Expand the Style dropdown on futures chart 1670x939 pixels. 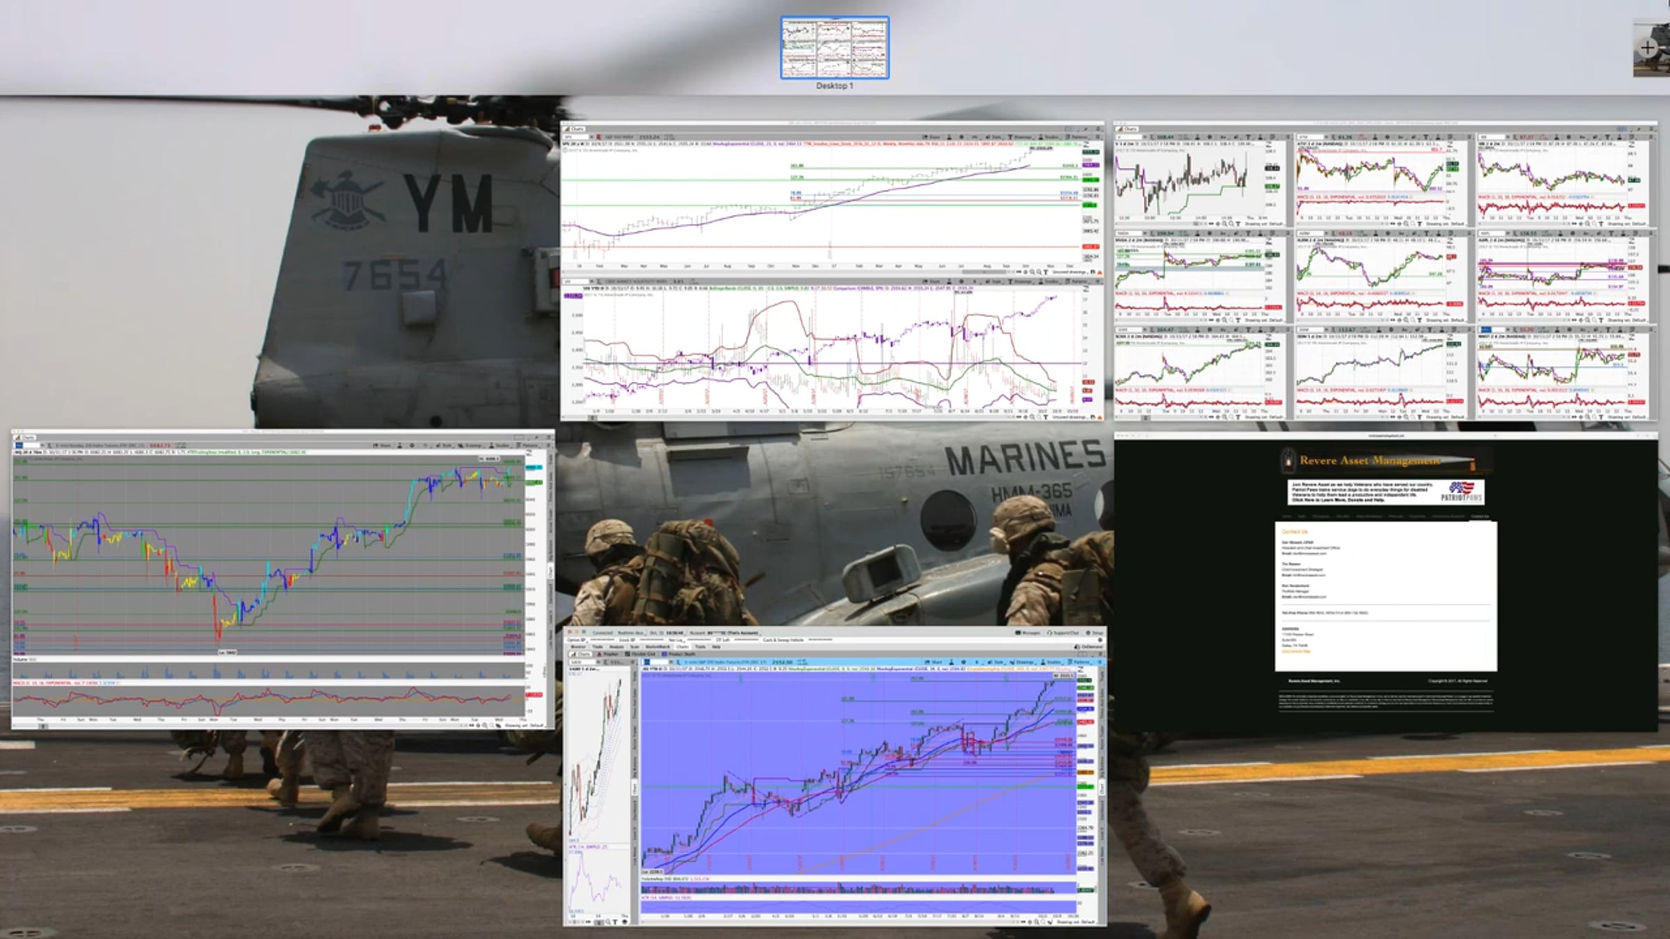(x=996, y=663)
